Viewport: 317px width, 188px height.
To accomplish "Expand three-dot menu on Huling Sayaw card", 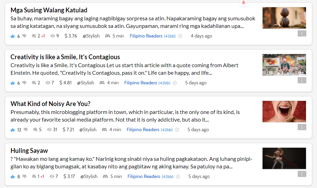I will pyautogui.click(x=302, y=174).
